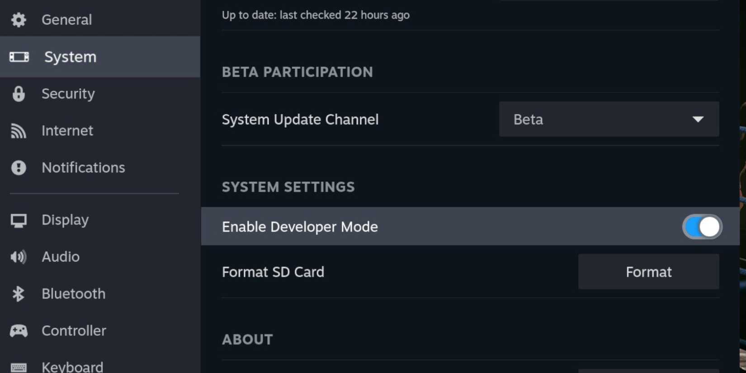
Task: Click the Audio speaker icon
Action: 19,257
